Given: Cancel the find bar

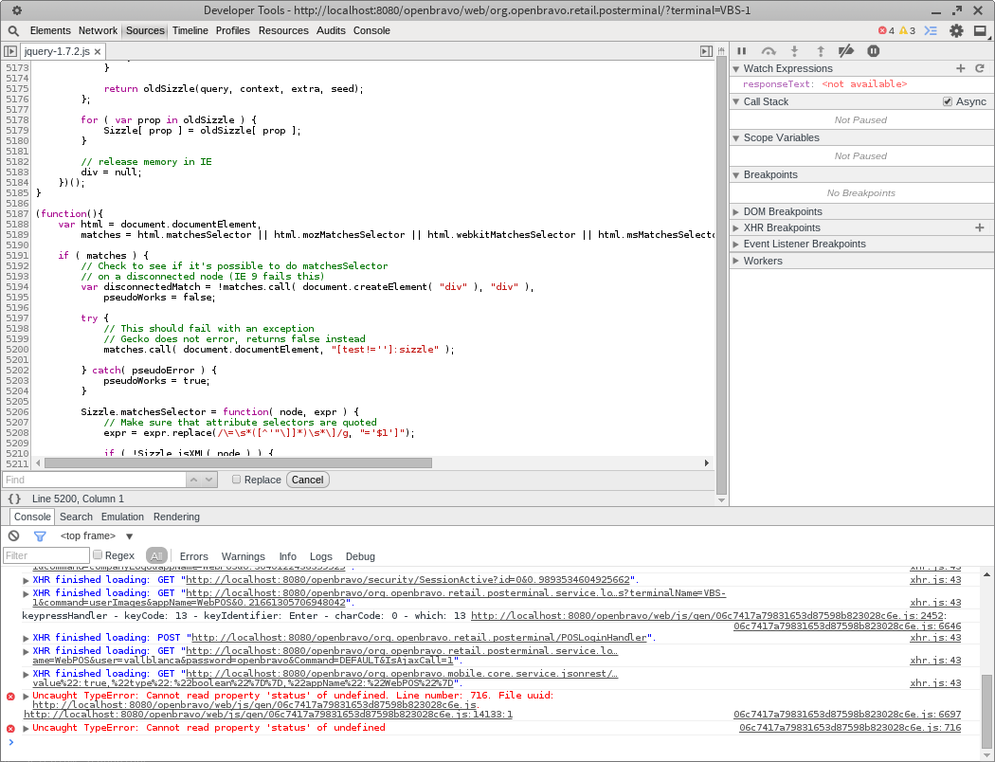Looking at the screenshot, I should [307, 480].
